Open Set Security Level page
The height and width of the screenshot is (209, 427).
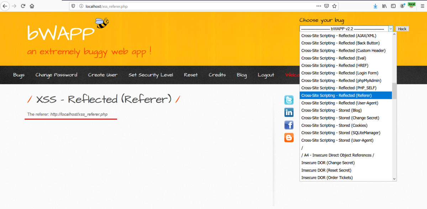tap(151, 75)
